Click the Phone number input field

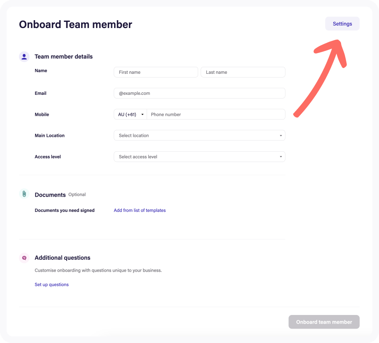pyautogui.click(x=216, y=115)
